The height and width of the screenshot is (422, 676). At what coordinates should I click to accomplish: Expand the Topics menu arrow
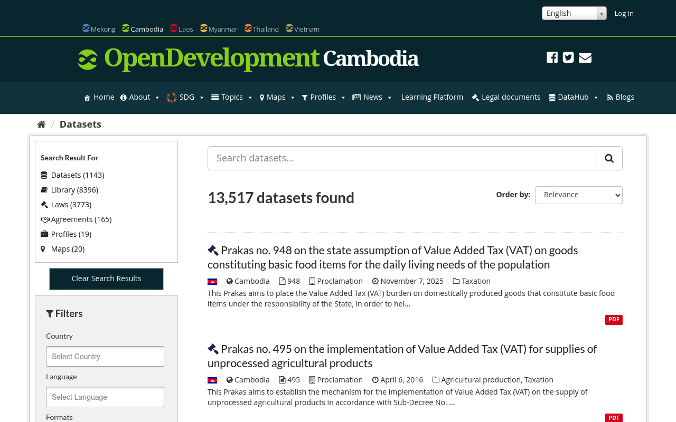pyautogui.click(x=250, y=98)
